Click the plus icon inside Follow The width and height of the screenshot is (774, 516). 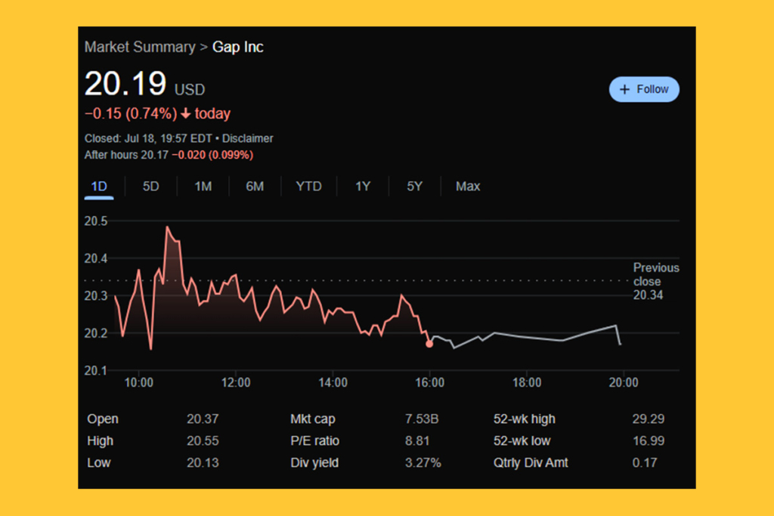(624, 89)
